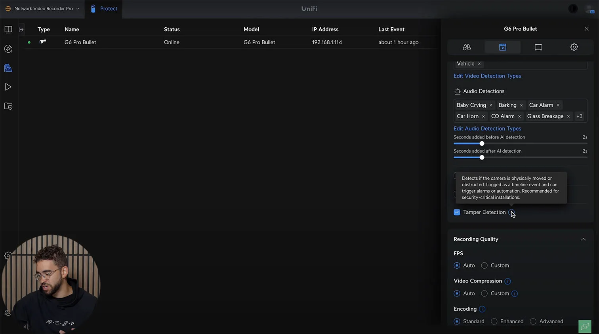The image size is (599, 334).
Task: Collapse the device list side panel arrow
Action: (21, 30)
